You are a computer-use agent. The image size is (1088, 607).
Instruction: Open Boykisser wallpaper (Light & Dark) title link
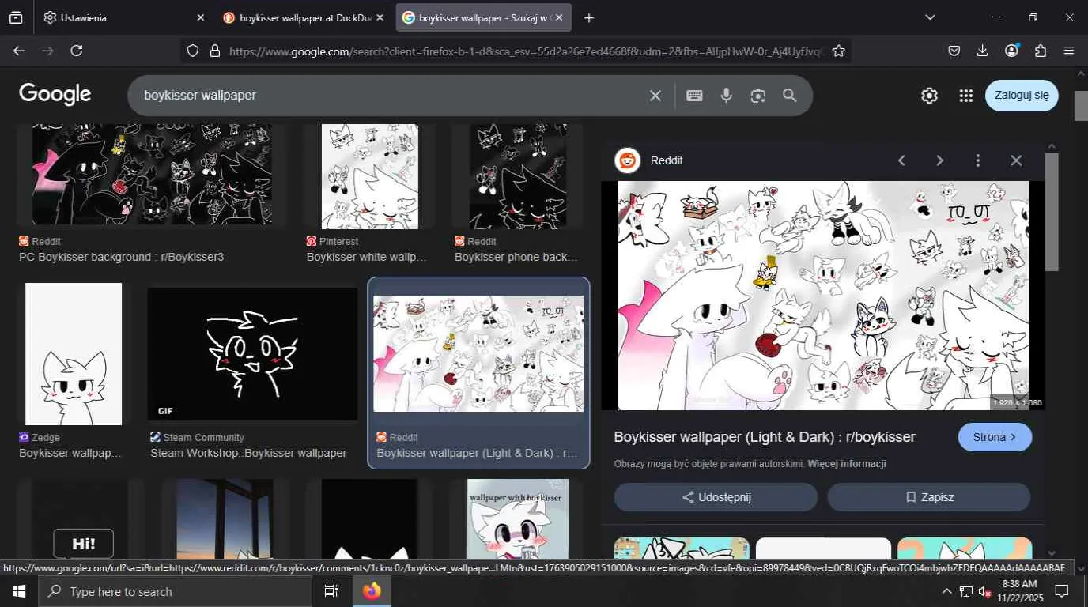tap(765, 437)
